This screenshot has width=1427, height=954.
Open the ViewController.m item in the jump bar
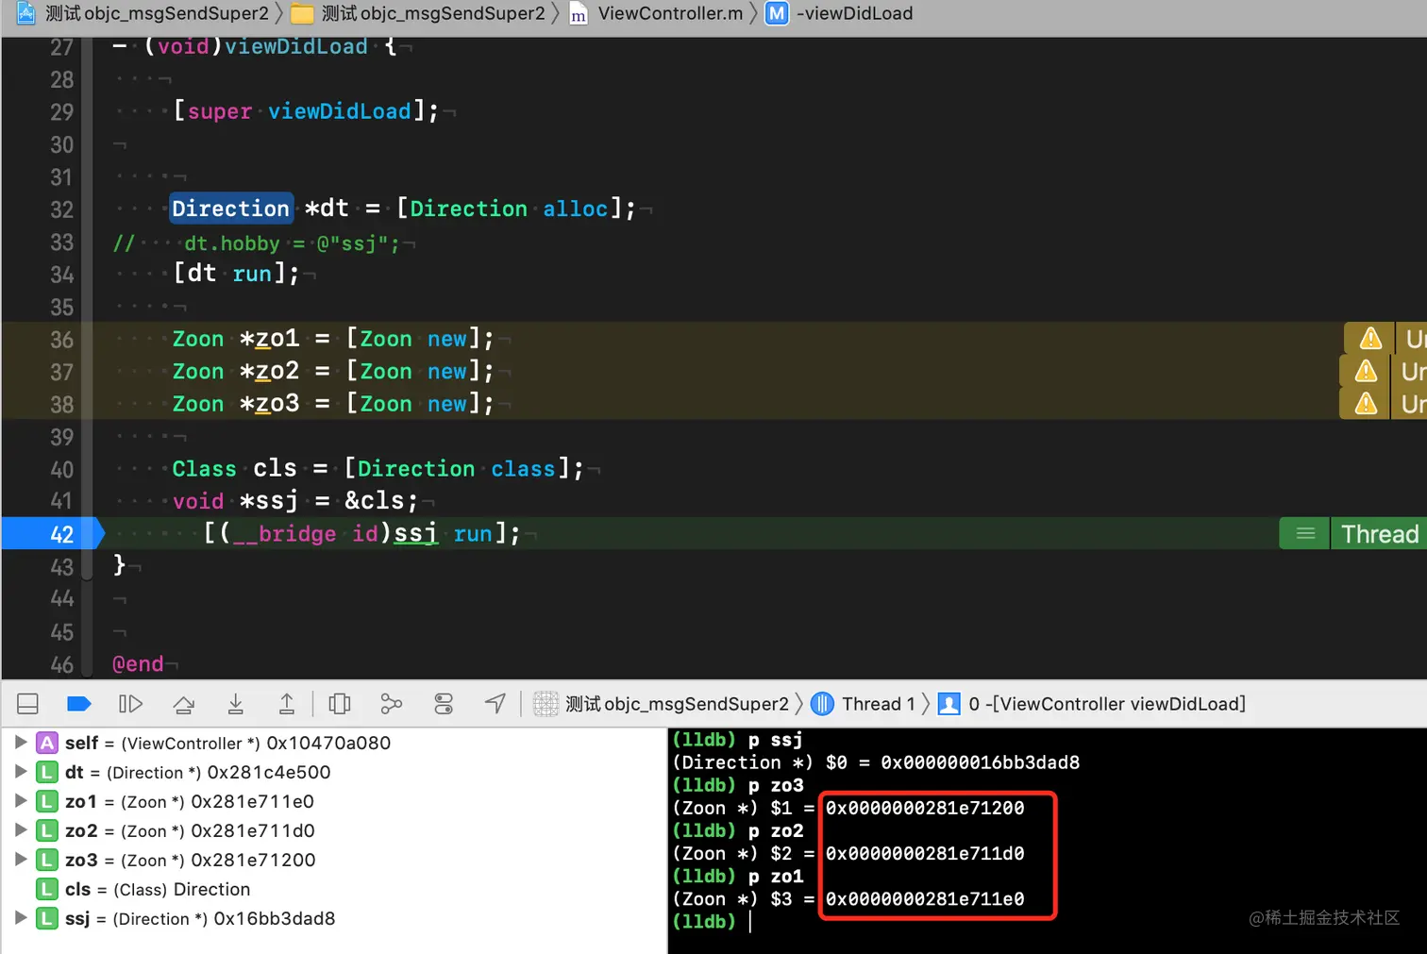670,13
